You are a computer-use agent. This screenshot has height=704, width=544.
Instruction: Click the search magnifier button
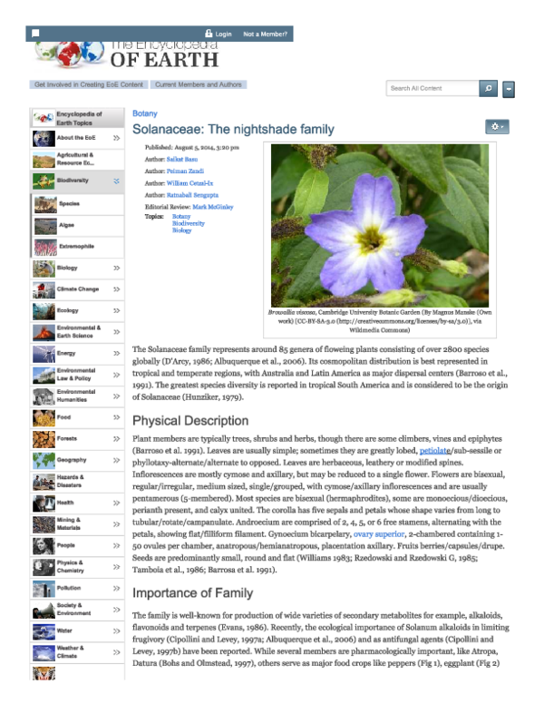488,88
